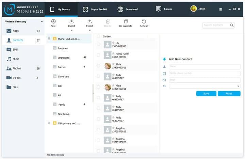Click Jason's profile avatar
Viewport: 245px width, 159px height.
coord(193,9)
